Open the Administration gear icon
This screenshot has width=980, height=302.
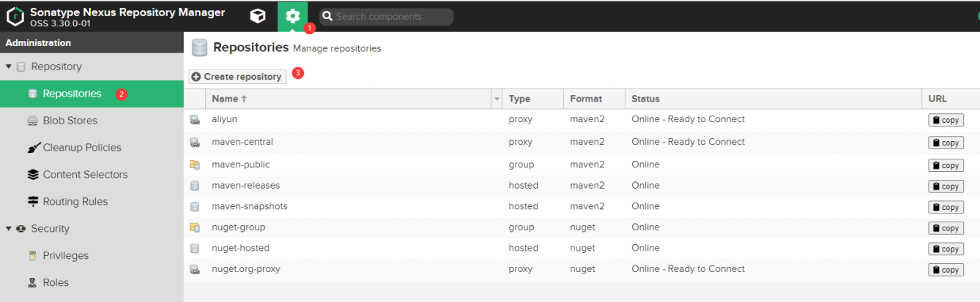293,16
